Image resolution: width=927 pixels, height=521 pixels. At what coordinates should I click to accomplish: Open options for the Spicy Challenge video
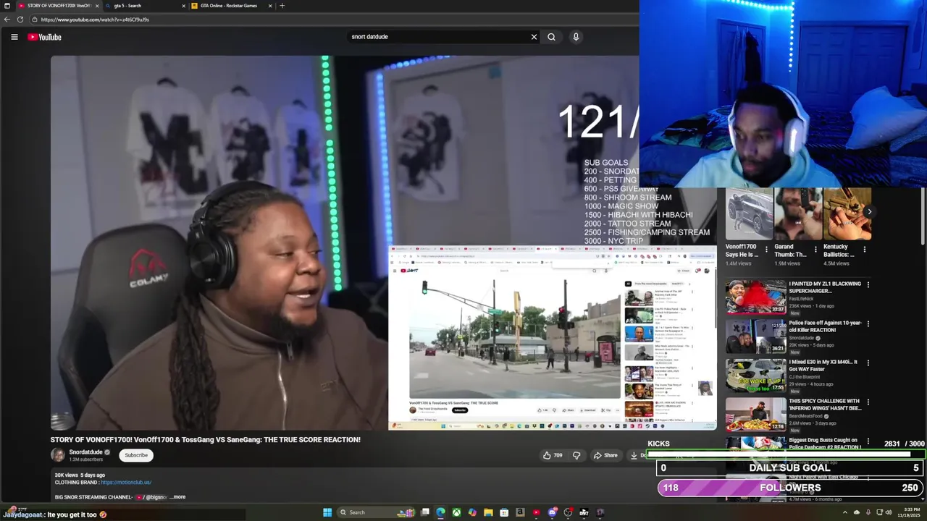(868, 402)
